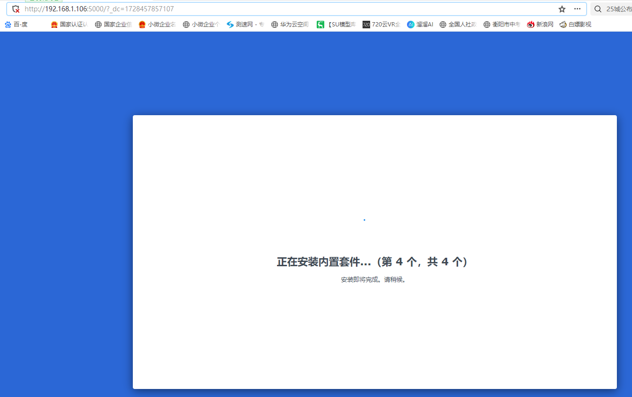The width and height of the screenshot is (632, 397).
Task: Open the 小微企业个 bookmark with globe icon
Action: pyautogui.click(x=201, y=25)
